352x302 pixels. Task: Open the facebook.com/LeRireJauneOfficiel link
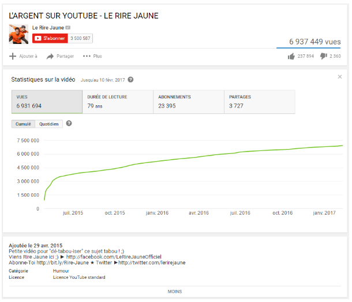[114, 257]
